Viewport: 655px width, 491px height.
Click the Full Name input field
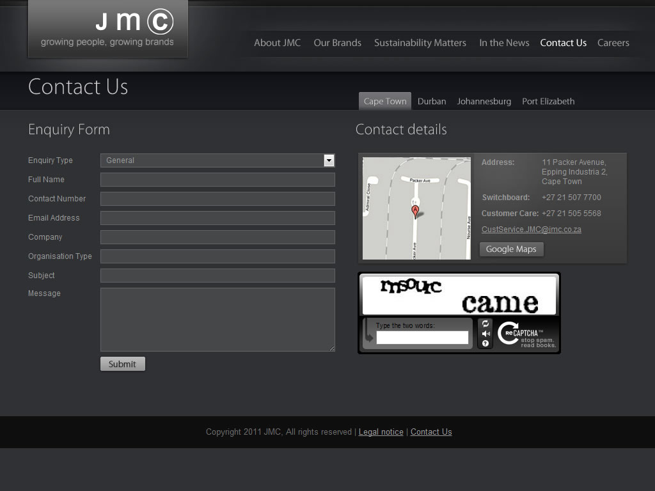[217, 180]
